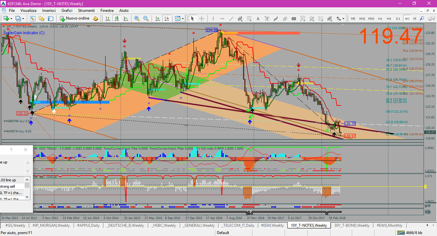Open the indicators list icon
Screen dimensions: 437x236
178,19
